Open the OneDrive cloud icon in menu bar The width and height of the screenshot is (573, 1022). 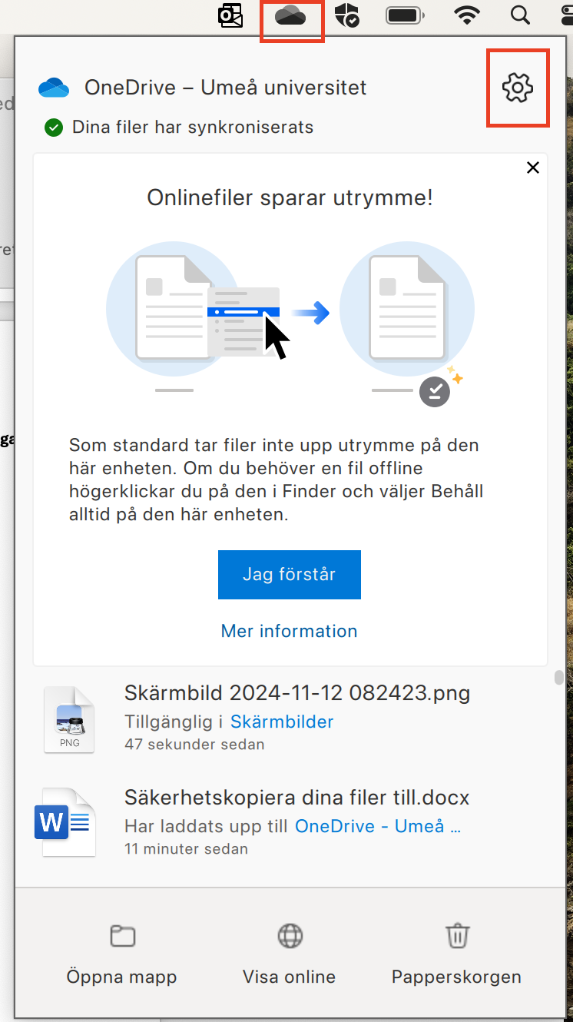(x=291, y=15)
